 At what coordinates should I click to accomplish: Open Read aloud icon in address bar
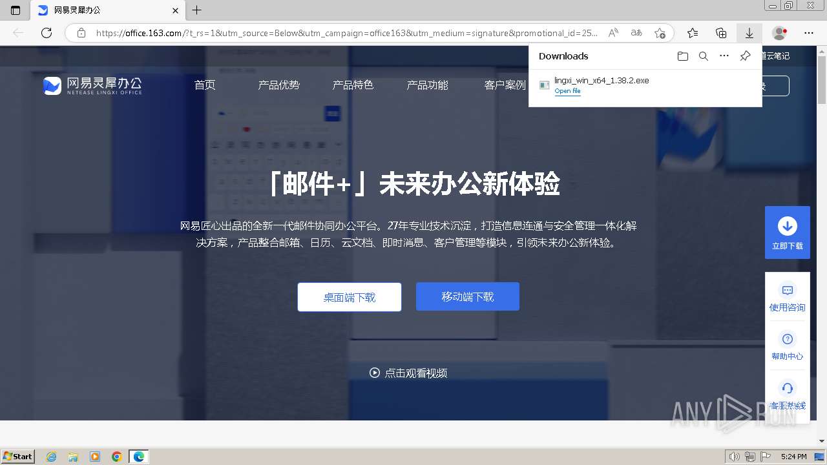[613, 33]
